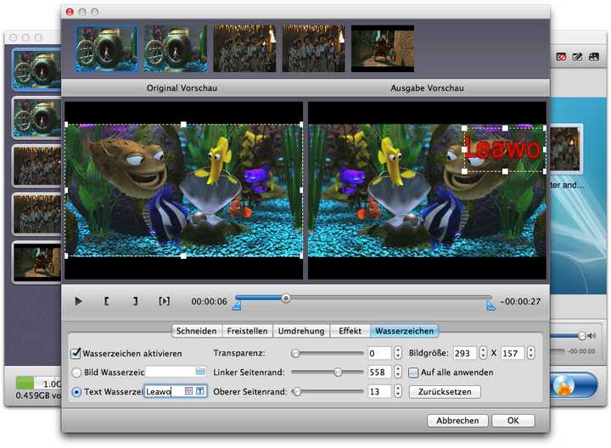
Task: Set trim start with left bracket icon
Action: point(107,301)
